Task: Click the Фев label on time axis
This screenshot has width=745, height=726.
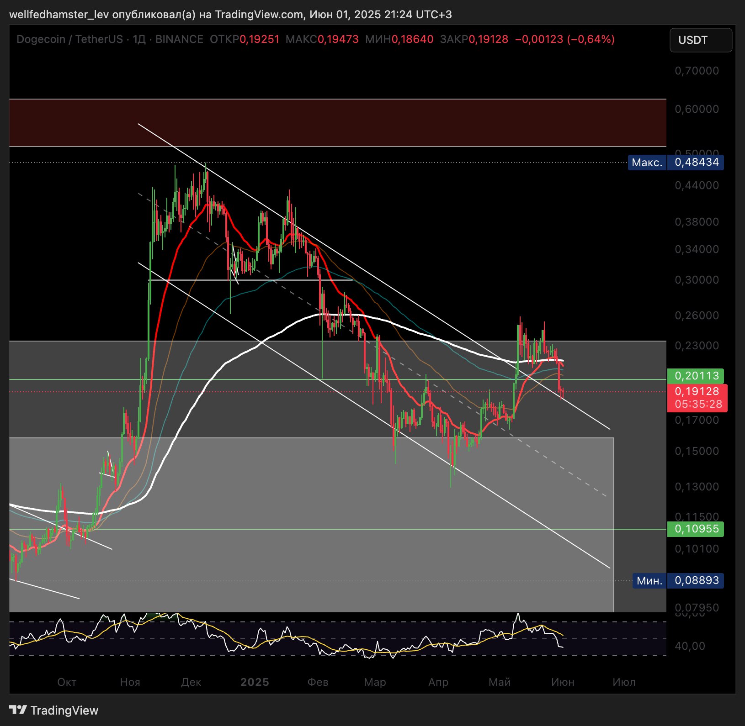Action: coord(318,682)
